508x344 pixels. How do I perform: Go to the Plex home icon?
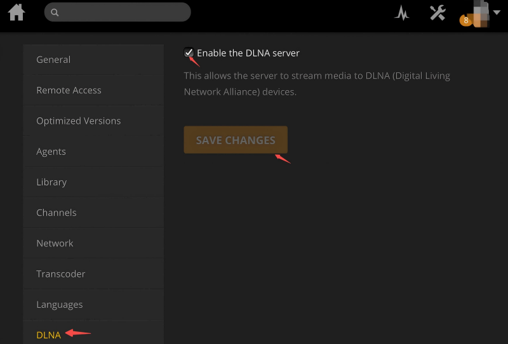coord(17,12)
